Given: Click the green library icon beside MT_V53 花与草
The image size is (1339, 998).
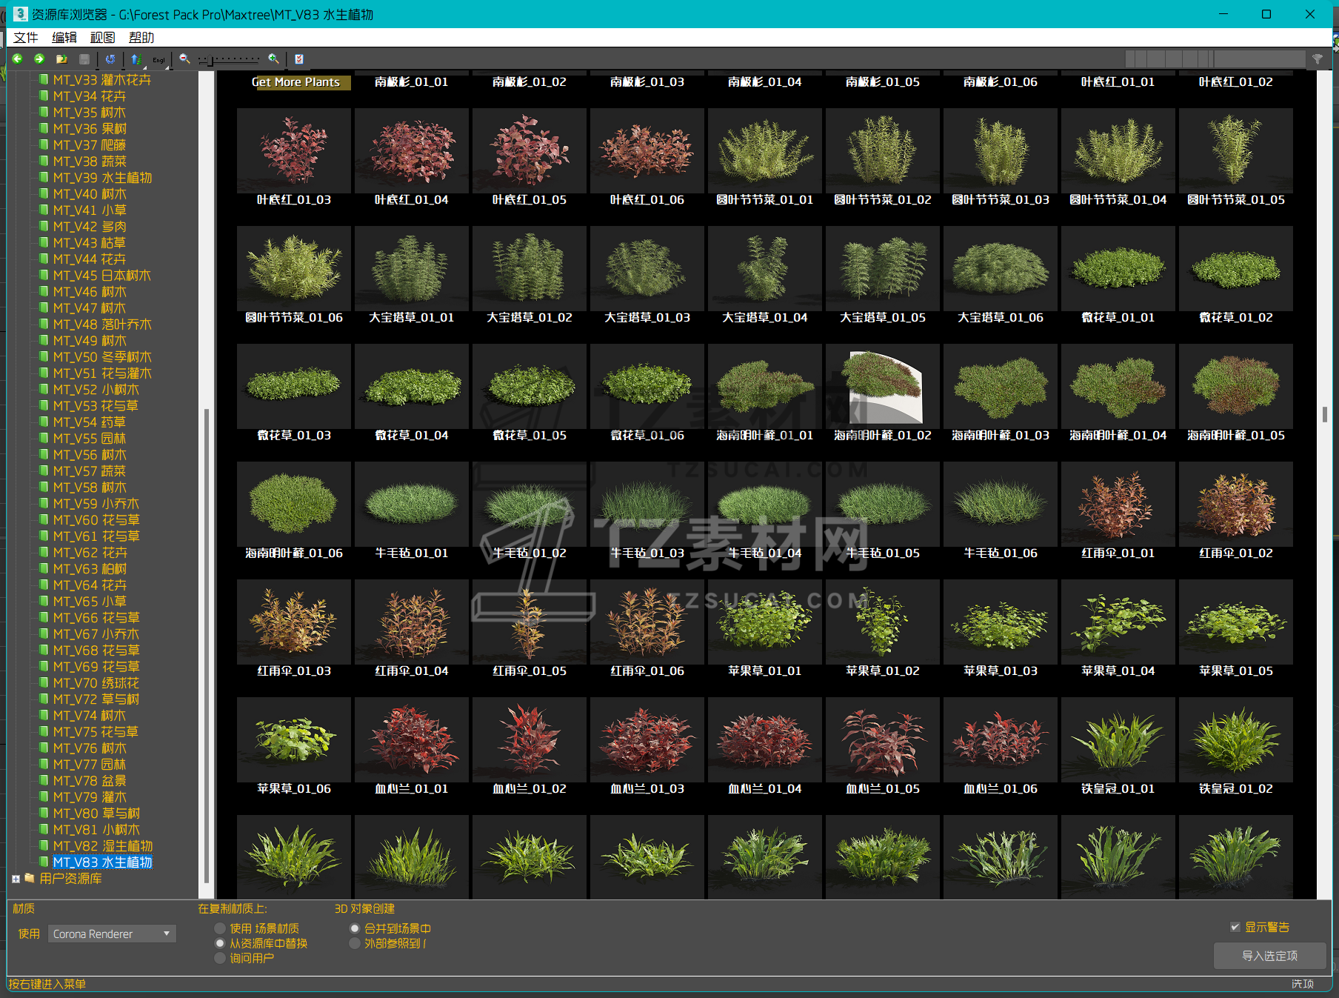Looking at the screenshot, I should (44, 406).
